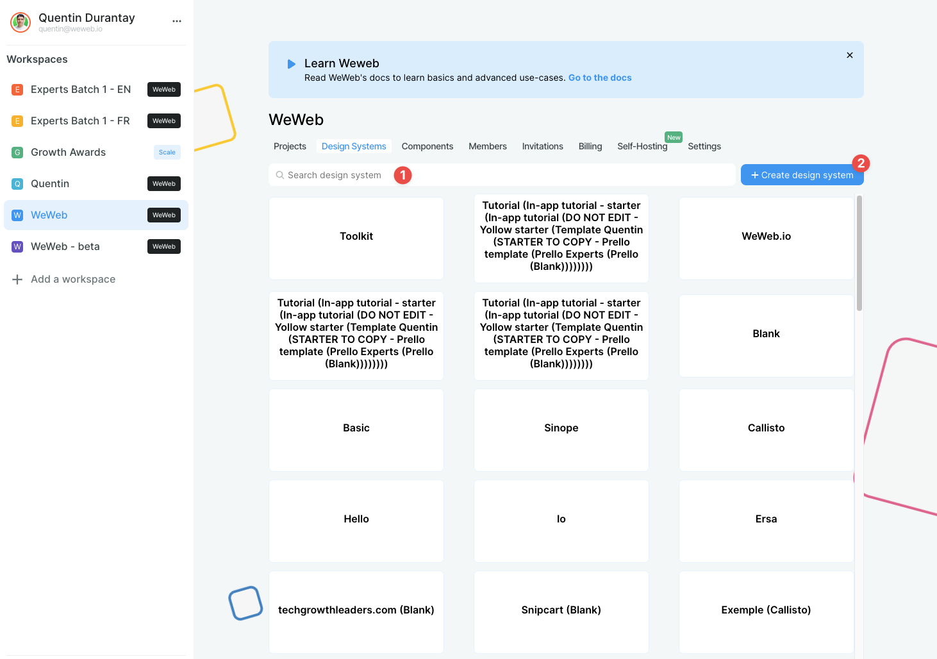Screen dimensions: 937x659
Task: Switch to the Billing tab
Action: pos(590,146)
